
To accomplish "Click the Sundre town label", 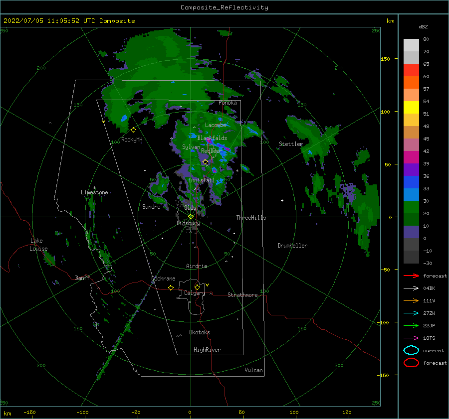I will coord(151,207).
